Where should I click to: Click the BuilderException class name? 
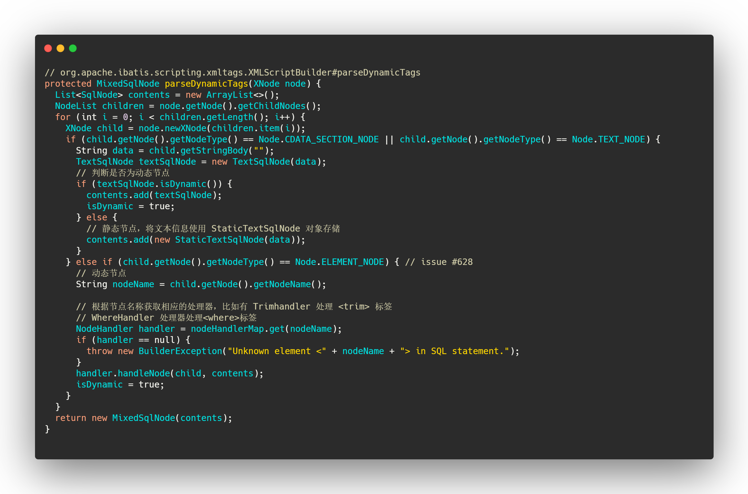point(180,351)
